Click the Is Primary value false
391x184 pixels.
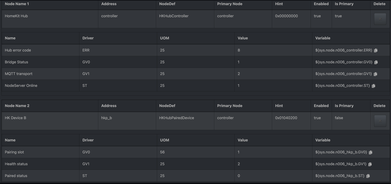point(339,118)
